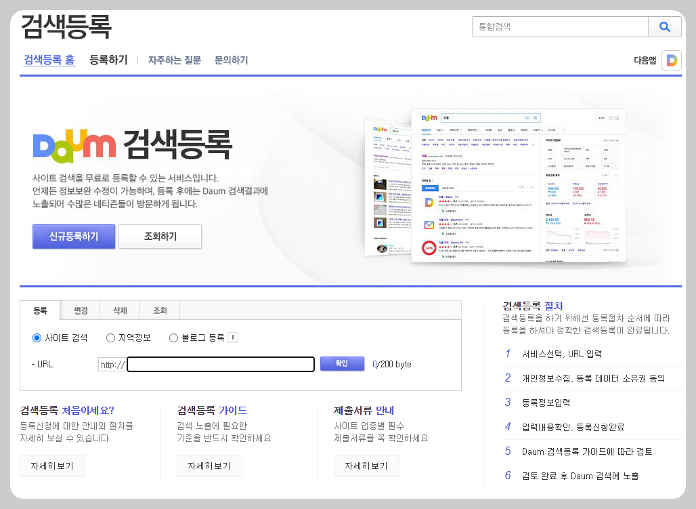Screen dimensions: 696x509
Task: Click the 검색등록 가이드 heading
Action: tap(212, 410)
